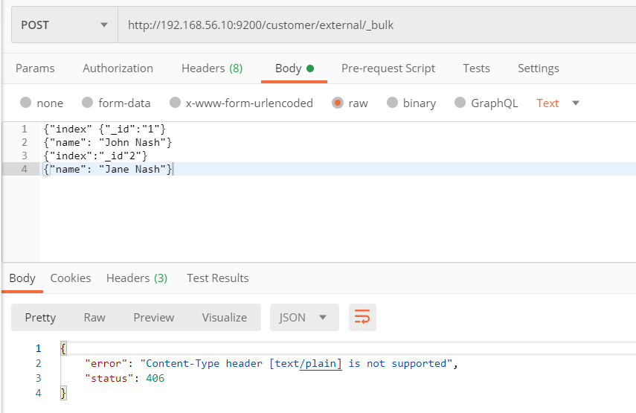Switch to Visualize response view
Viewport: 636px width, 413px height.
(x=225, y=317)
